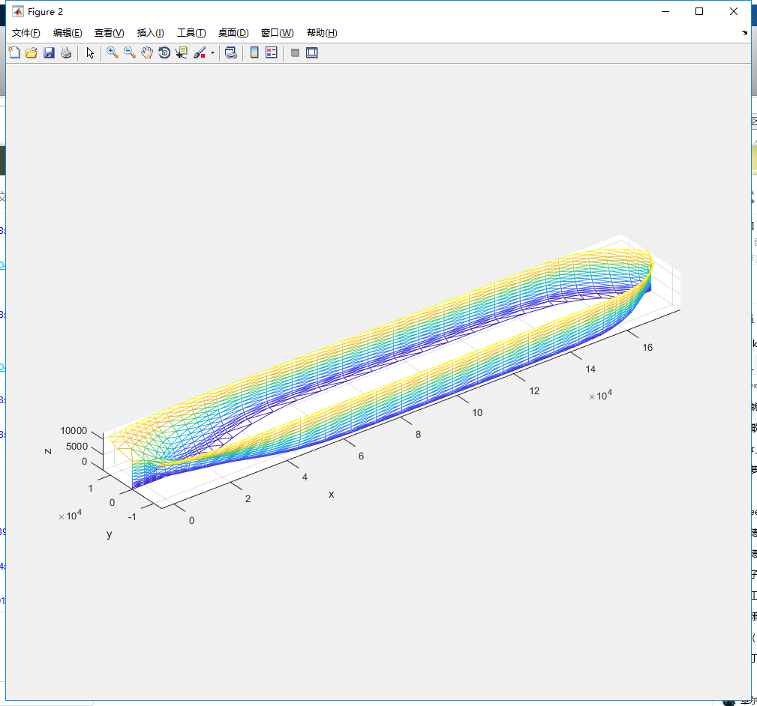Turn on the Data Cursor tool

182,52
